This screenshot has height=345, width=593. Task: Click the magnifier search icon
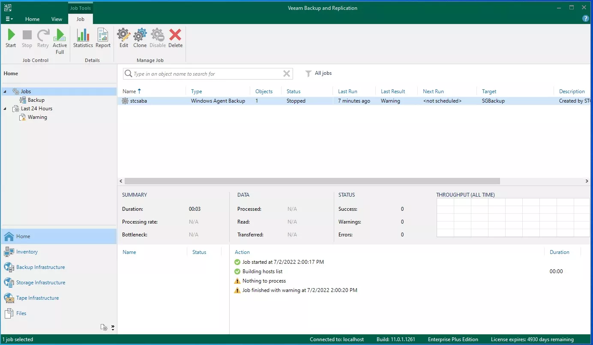click(x=128, y=74)
